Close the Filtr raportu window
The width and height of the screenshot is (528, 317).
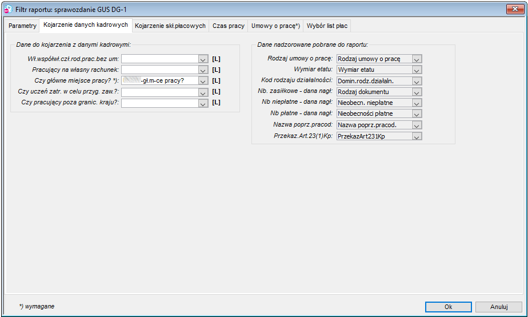(515, 9)
